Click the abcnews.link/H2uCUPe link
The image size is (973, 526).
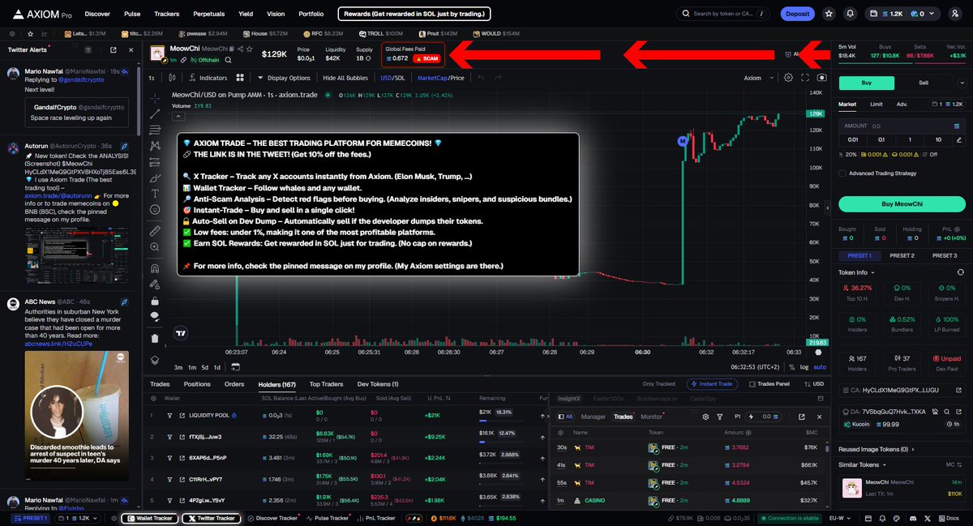(x=58, y=344)
